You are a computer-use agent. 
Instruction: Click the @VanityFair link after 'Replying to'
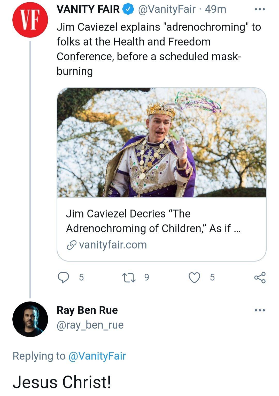coord(97,356)
